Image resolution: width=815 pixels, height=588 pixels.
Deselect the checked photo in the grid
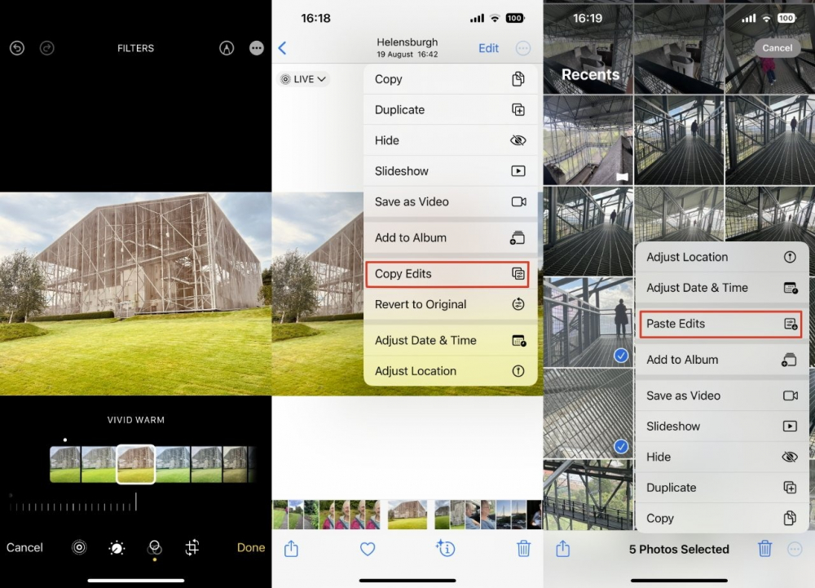[x=621, y=356]
